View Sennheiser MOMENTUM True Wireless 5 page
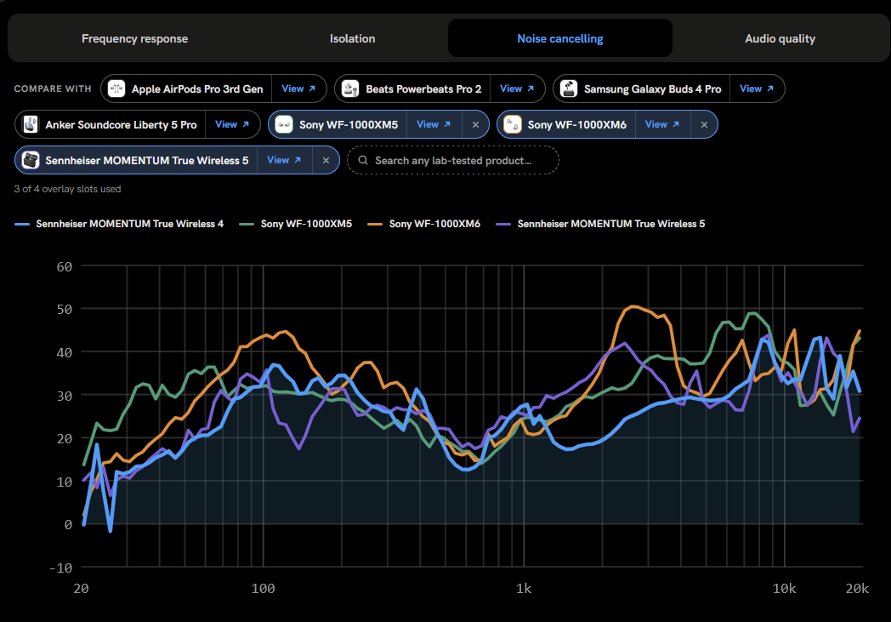Viewport: 891px width, 622px height. click(284, 160)
